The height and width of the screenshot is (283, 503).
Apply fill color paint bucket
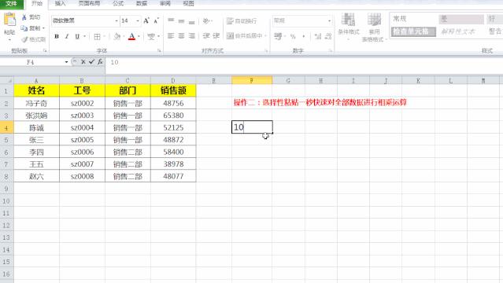coord(117,36)
